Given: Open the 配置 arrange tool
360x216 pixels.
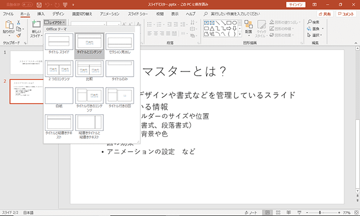Looking at the screenshot, I should [248, 27].
